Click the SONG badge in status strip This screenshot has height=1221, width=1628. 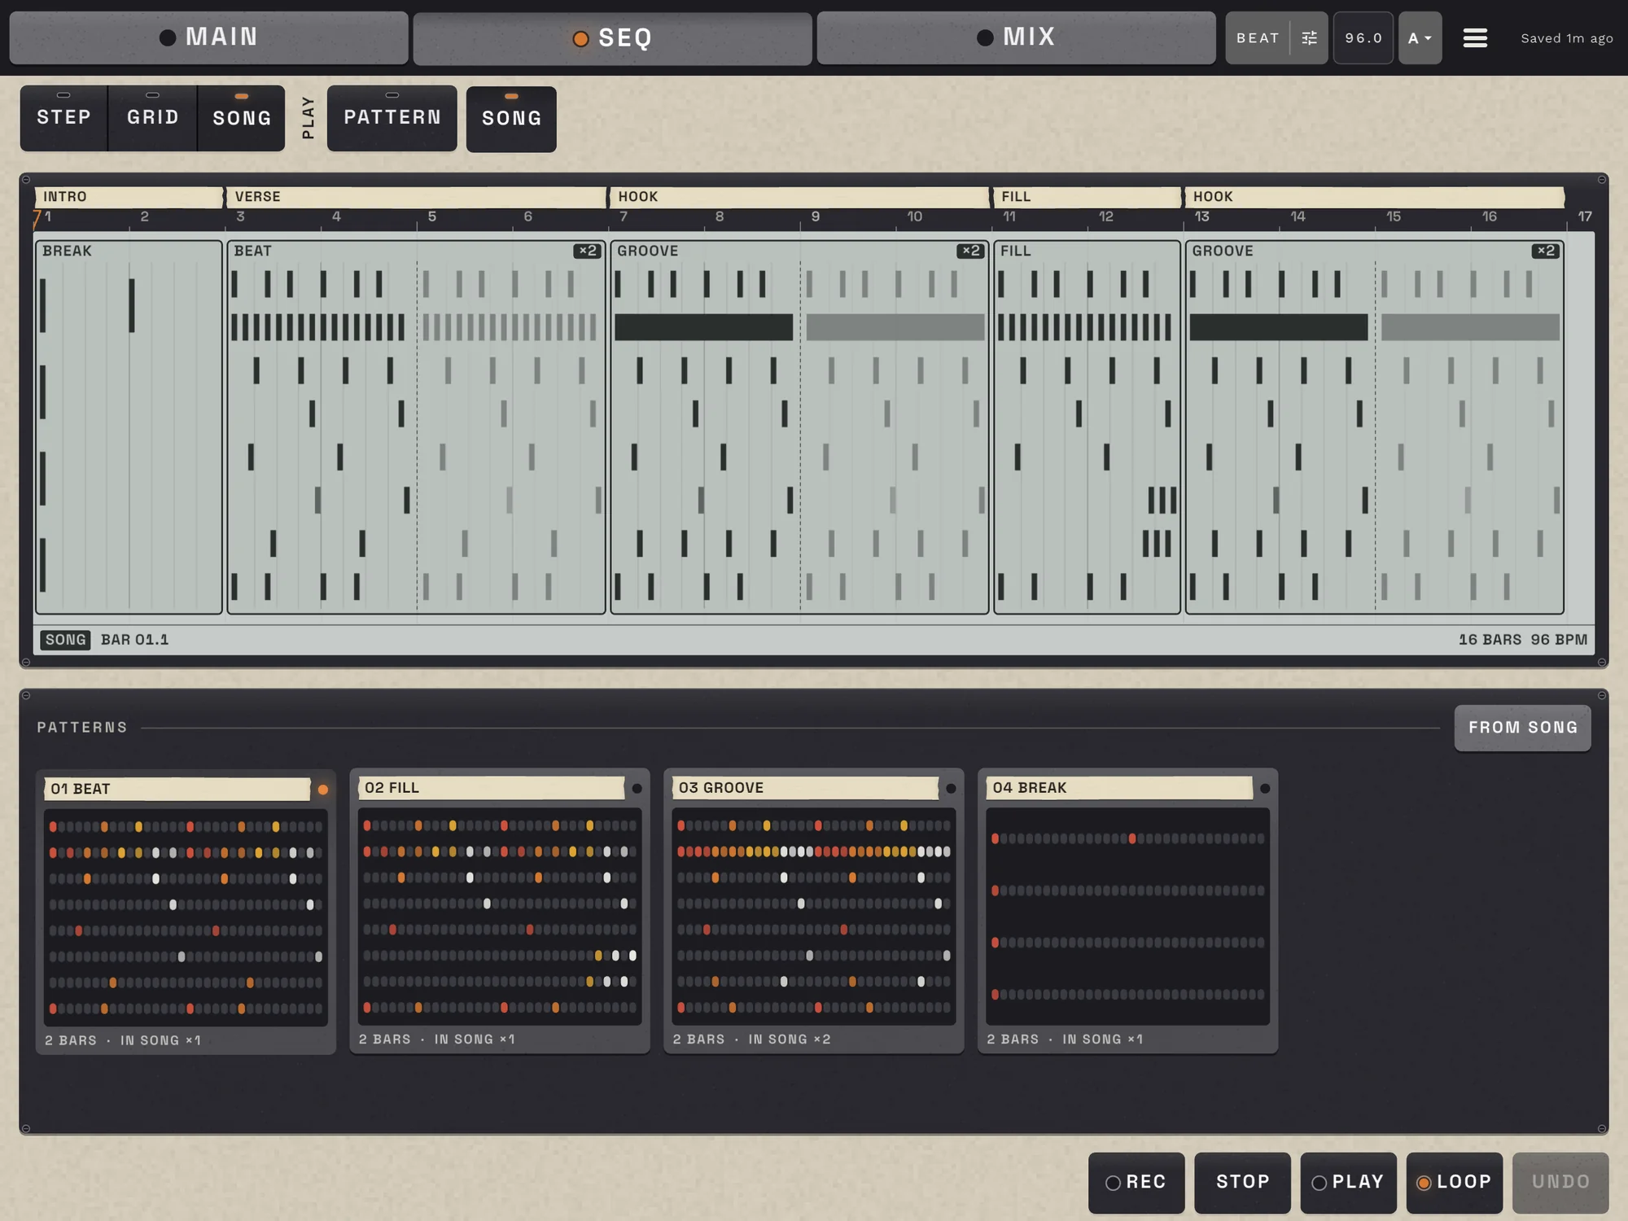[x=65, y=640]
